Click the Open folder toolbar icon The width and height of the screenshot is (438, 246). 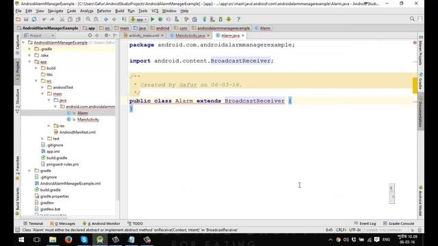18,19
